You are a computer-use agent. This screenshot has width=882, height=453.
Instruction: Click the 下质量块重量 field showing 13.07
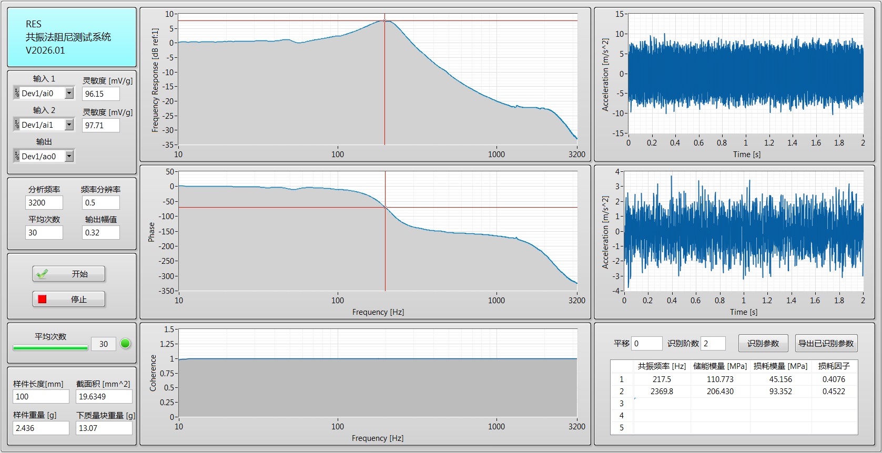(x=104, y=428)
